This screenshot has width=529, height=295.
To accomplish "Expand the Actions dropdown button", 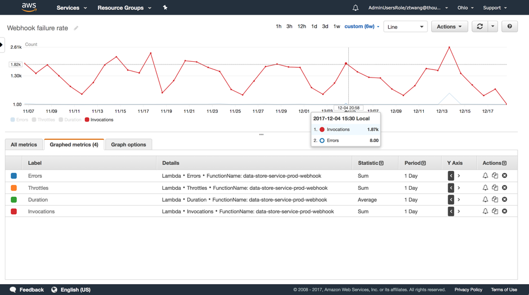I will pos(449,27).
